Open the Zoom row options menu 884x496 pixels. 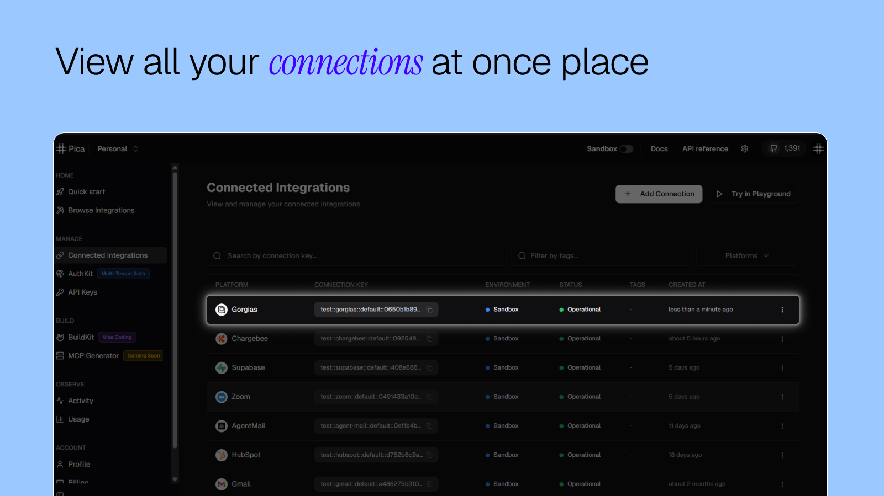click(x=782, y=397)
